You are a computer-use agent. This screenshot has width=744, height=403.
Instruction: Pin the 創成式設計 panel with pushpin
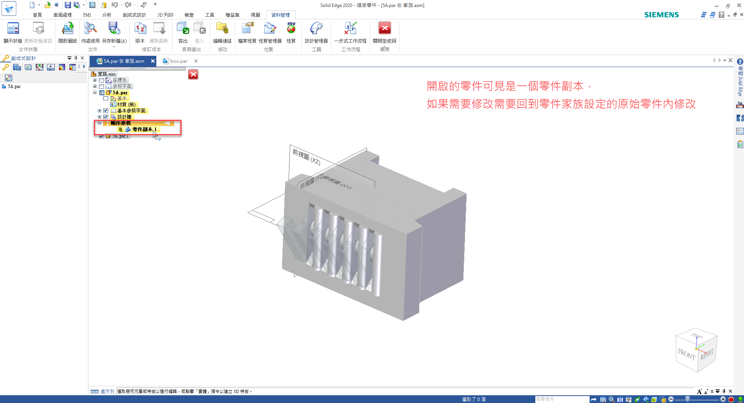[x=76, y=58]
